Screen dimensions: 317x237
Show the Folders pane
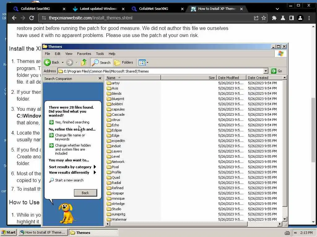(x=124, y=62)
